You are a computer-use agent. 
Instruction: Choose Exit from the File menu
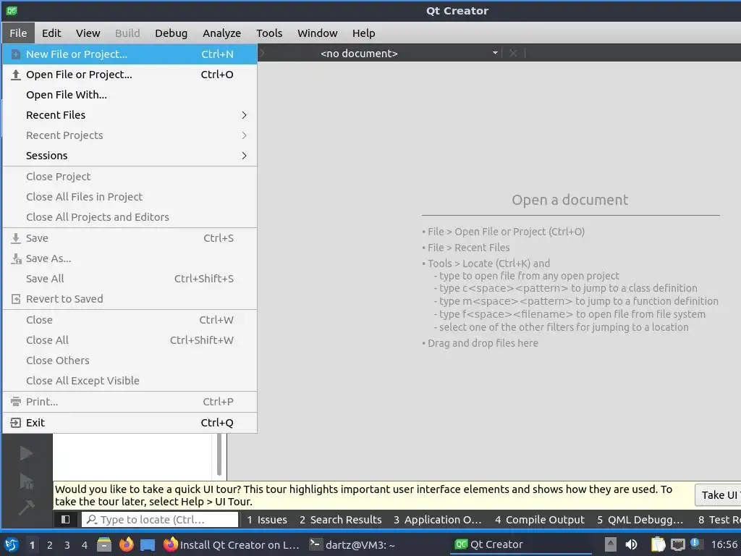[130, 423]
